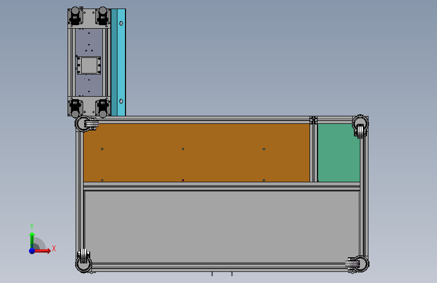437x283 pixels.
Task: Select the small cart's bottom-left black wheel
Action: pyautogui.click(x=75, y=108)
